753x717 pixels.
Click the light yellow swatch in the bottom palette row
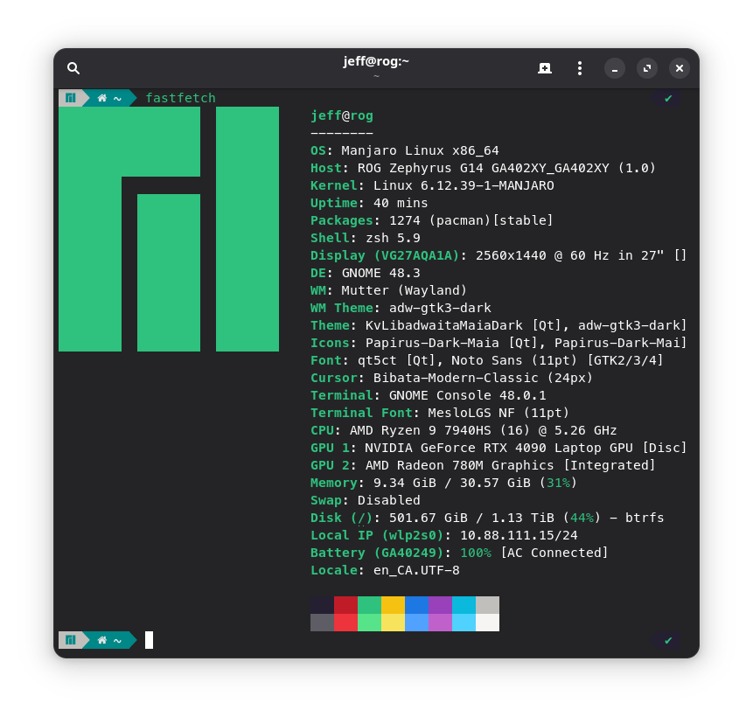393,623
